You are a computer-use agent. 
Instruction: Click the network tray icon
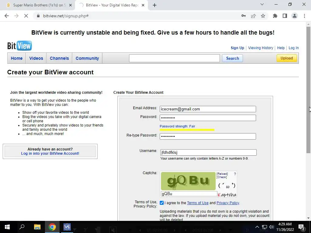(x=265, y=227)
